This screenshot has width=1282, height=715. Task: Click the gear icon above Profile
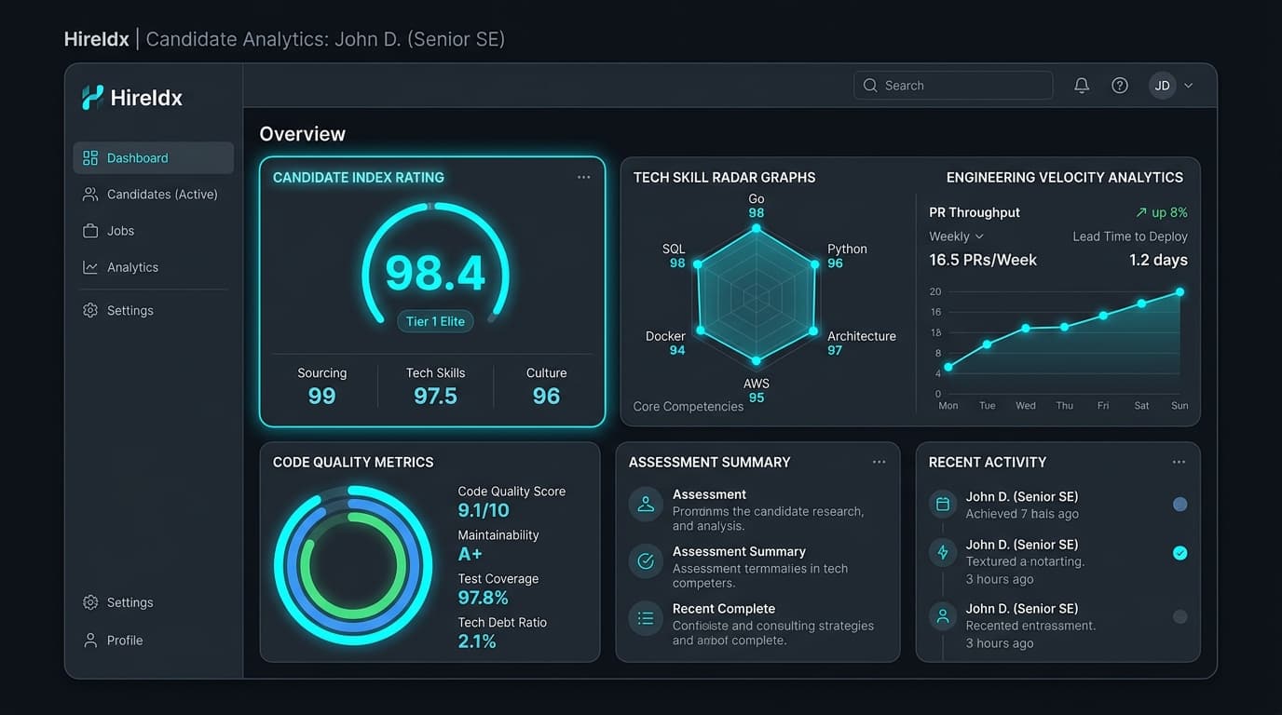tap(90, 602)
